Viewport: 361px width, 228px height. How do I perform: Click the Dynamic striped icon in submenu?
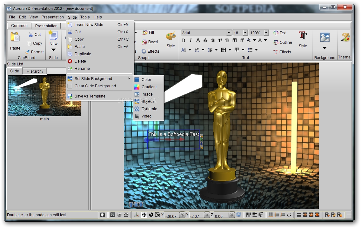pyautogui.click(x=137, y=109)
